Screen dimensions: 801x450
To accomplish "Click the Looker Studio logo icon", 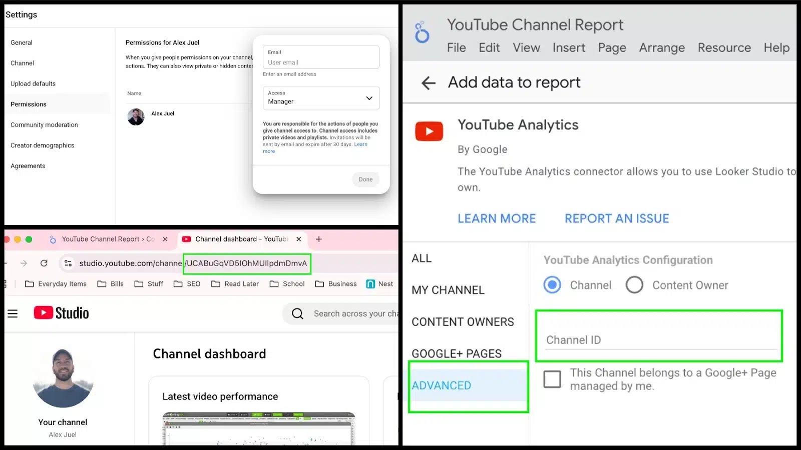I will click(x=422, y=32).
